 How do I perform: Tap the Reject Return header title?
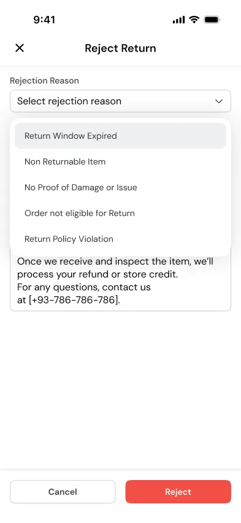(120, 48)
